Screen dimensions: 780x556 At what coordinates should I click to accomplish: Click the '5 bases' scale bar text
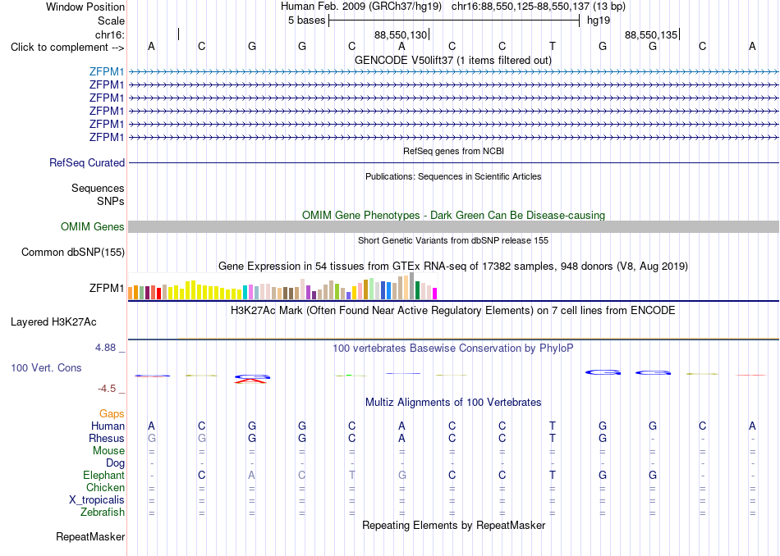pos(306,21)
